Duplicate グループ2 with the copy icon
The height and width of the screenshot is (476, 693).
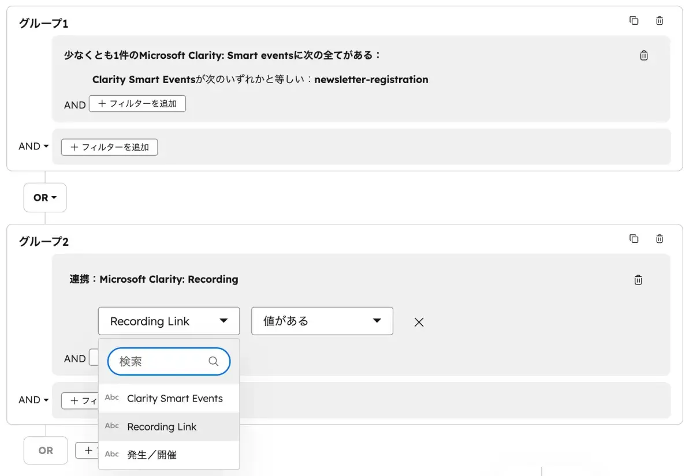point(634,238)
